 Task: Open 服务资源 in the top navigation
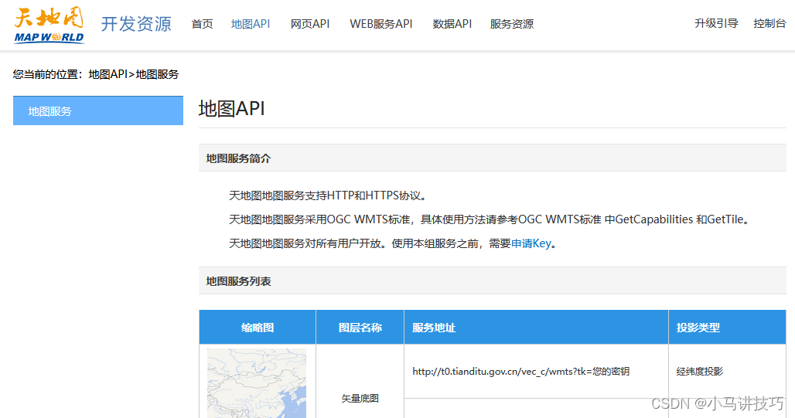512,24
